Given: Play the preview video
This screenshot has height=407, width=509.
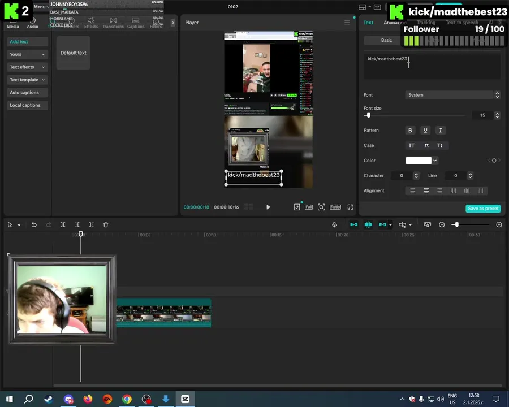Looking at the screenshot, I should (x=268, y=207).
